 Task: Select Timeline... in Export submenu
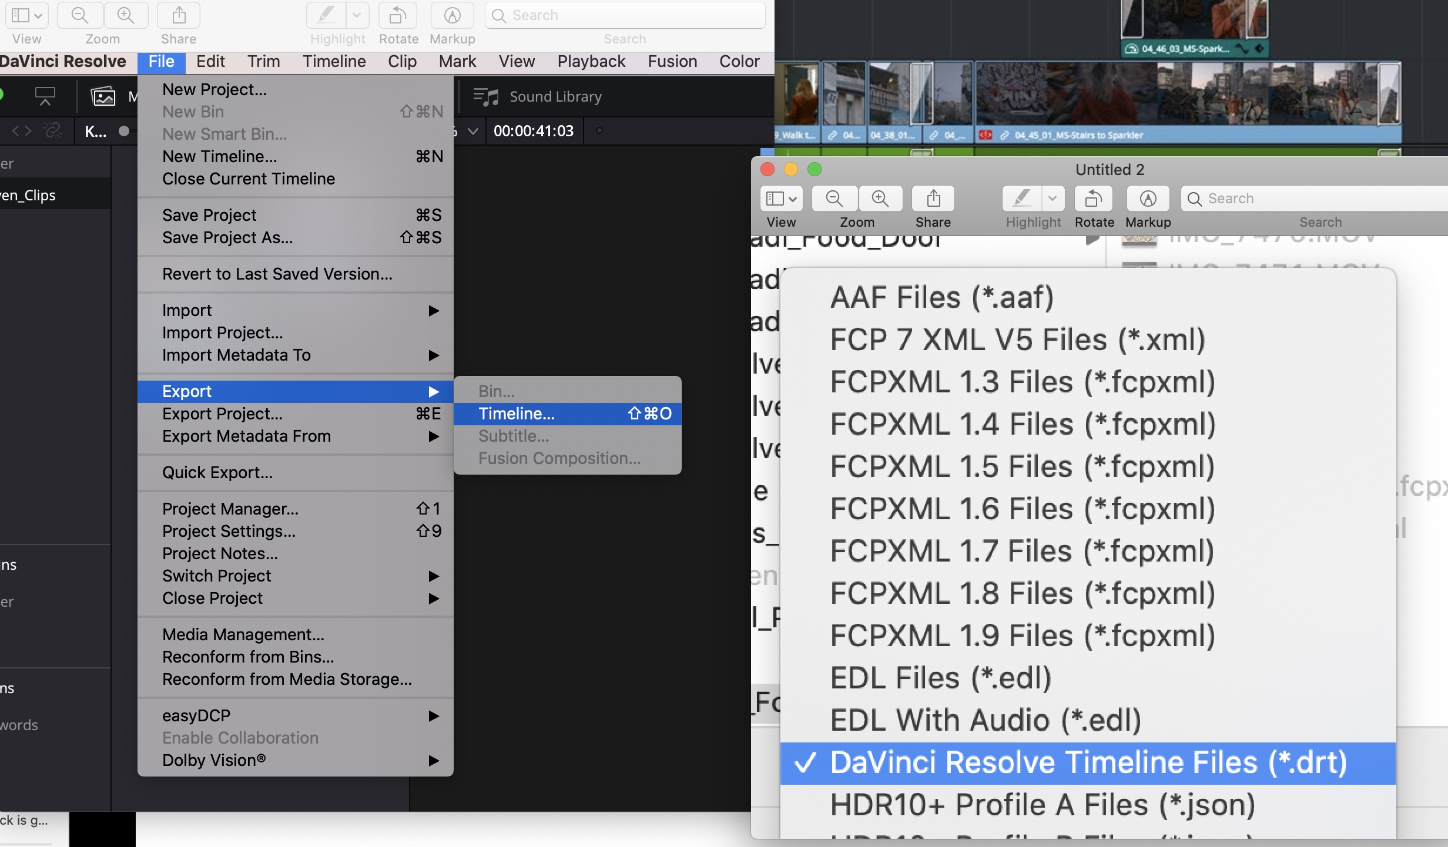coord(568,414)
